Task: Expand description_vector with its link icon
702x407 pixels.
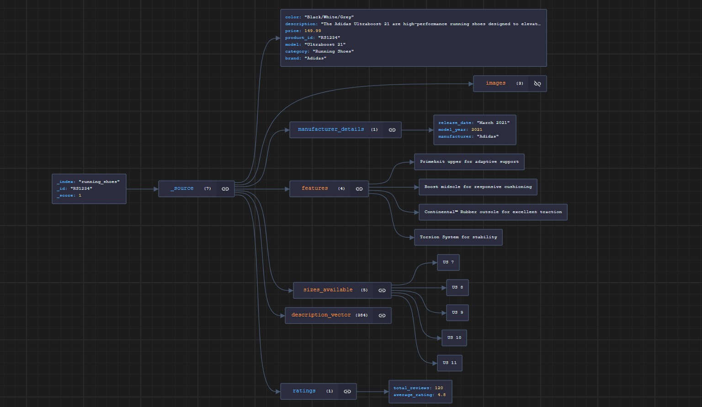Action: pos(382,316)
